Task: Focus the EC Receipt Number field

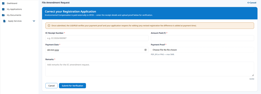Action: pyautogui.click(x=97, y=38)
